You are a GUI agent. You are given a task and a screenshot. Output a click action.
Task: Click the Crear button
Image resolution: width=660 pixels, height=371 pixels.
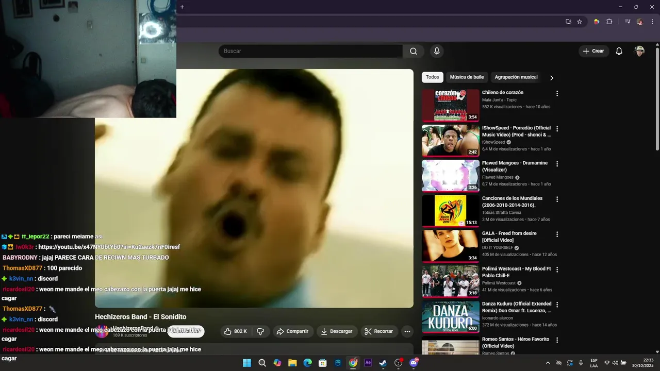pos(593,51)
